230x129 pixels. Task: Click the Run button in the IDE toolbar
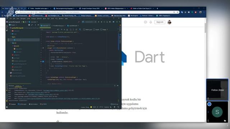(98, 22)
